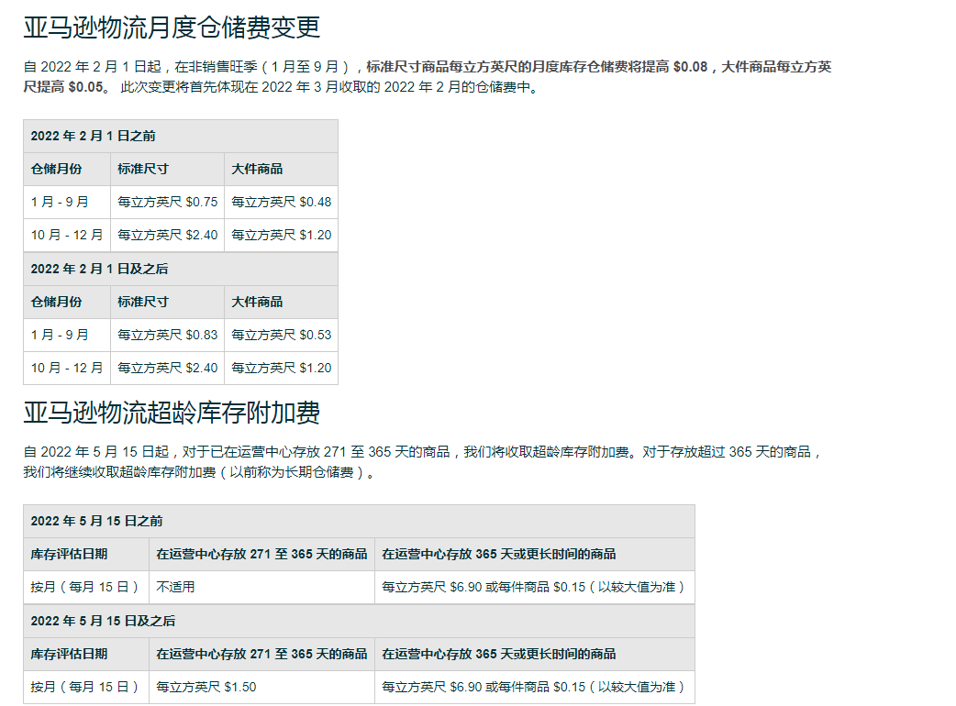Viewport: 956px width, 706px height.
Task: Click 大件商品 header in the 2 月 1 日及之后 table
Action: [257, 302]
